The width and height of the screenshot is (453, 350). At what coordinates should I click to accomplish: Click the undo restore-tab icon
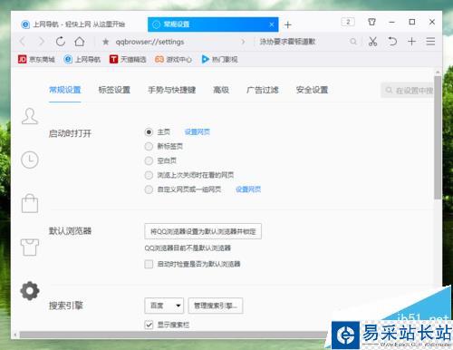pos(392,42)
